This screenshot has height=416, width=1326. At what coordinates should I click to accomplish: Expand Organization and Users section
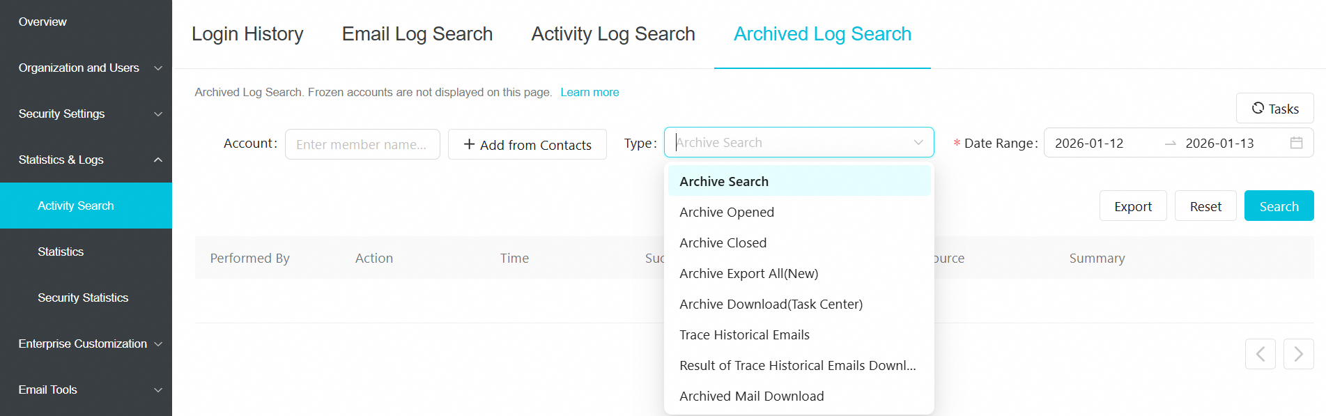(x=86, y=68)
